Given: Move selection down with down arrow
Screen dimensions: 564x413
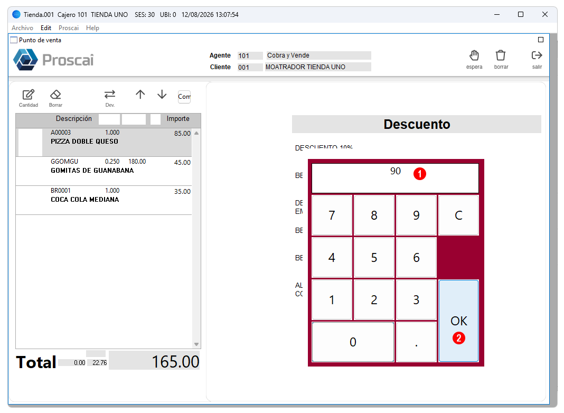Looking at the screenshot, I should coord(162,94).
